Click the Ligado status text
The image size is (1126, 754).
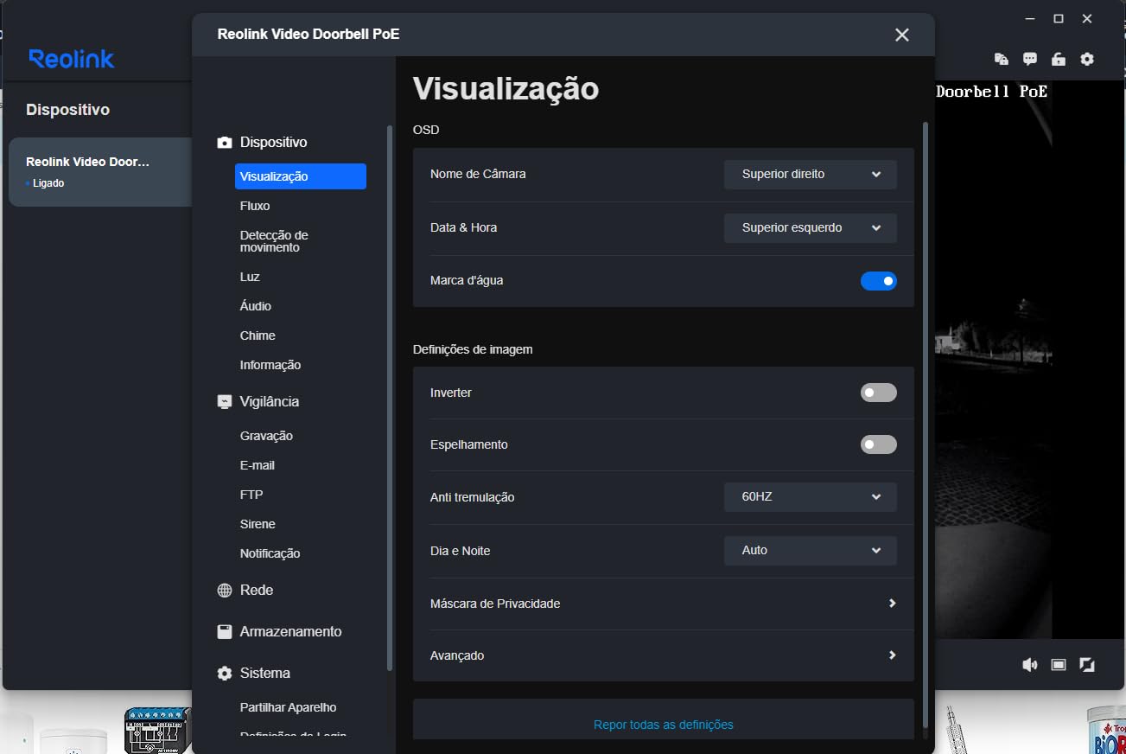48,183
